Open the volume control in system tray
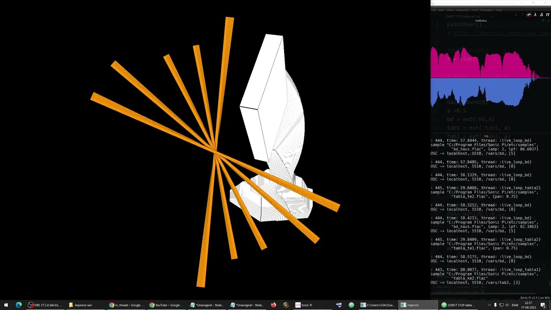 tap(507, 305)
